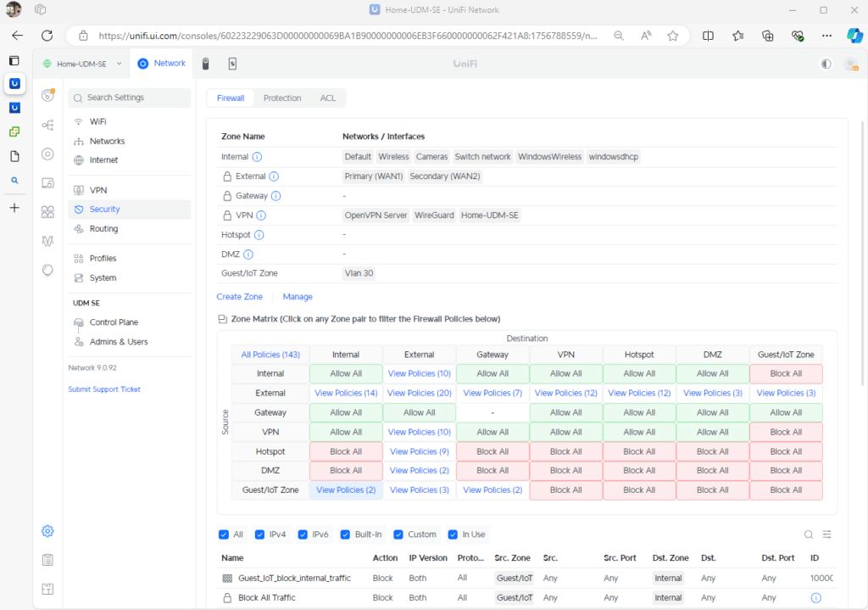Screen dimensions: 868x610
Task: Switch to the ACL tab
Action: click(328, 98)
